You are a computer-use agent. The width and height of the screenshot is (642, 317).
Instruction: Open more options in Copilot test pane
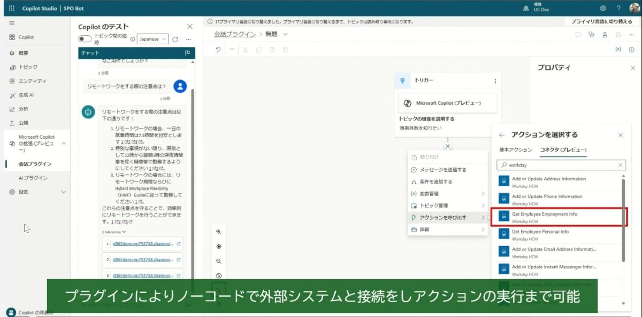coord(188,39)
